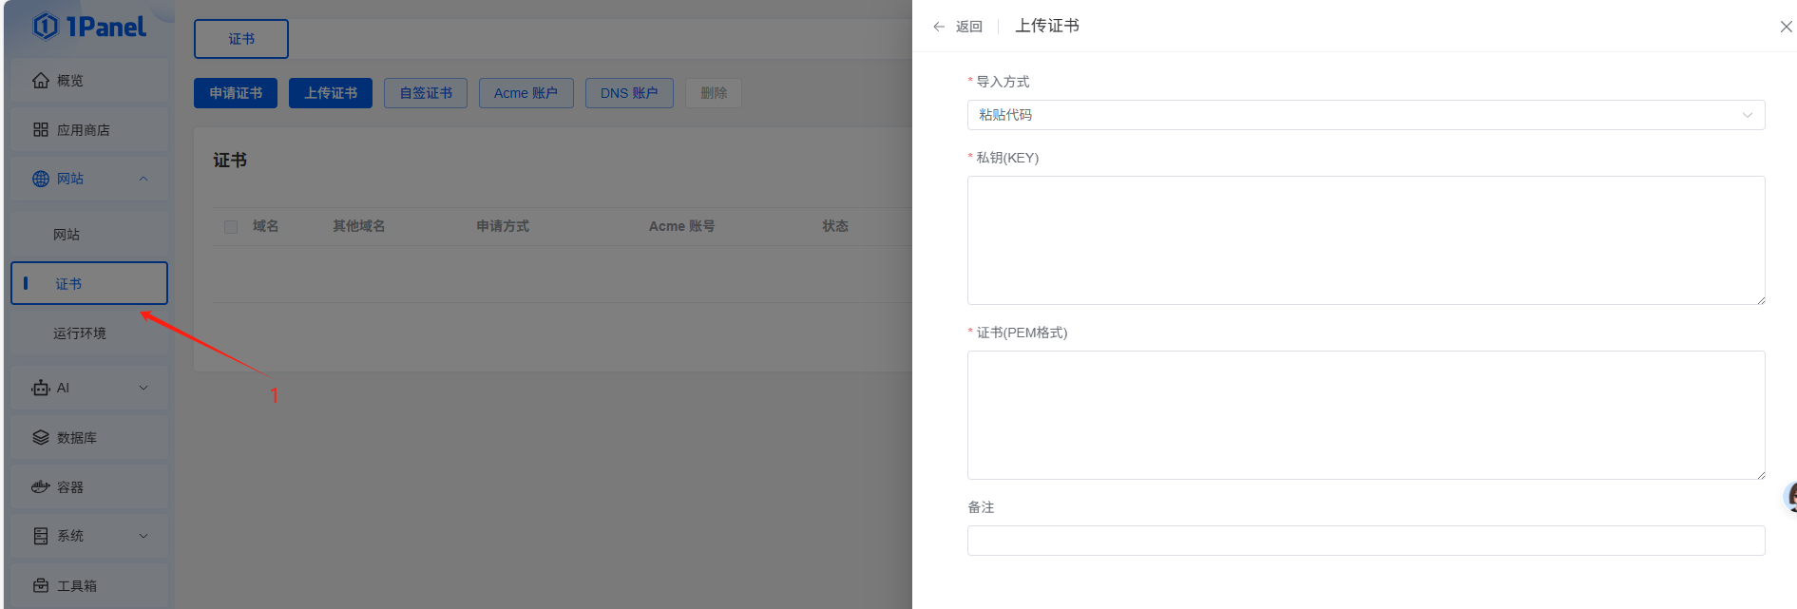
Task: Click the 域名 column header
Action: tap(266, 226)
